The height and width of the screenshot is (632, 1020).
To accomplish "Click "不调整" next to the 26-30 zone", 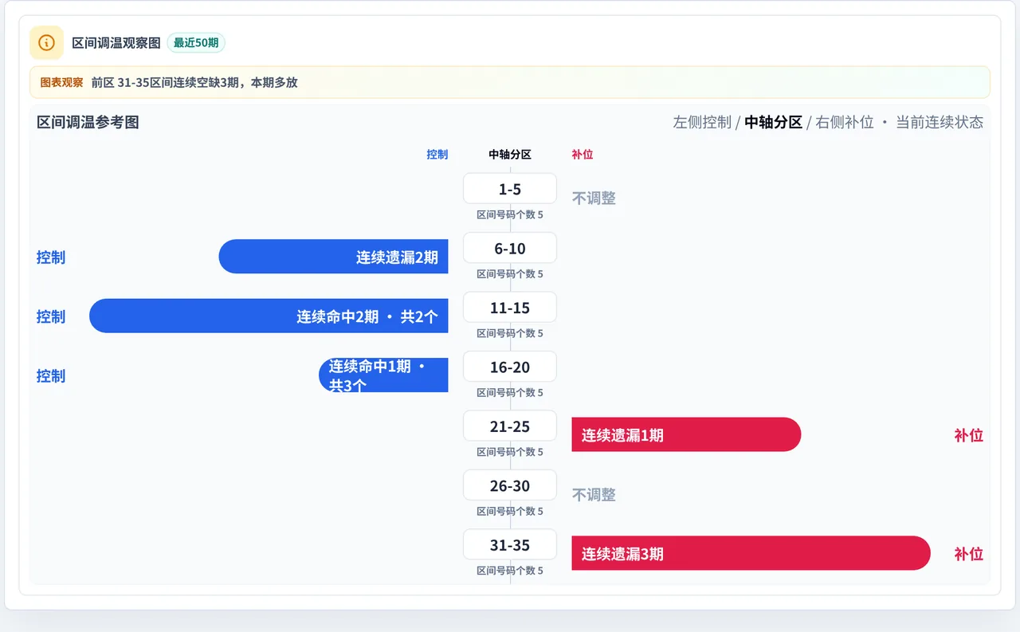I will [594, 495].
